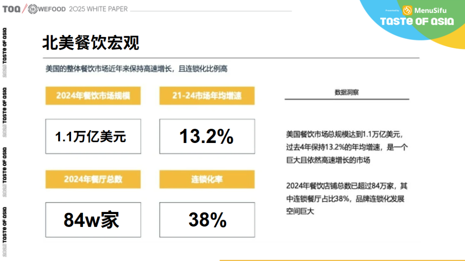Click the Taste of Asia banner text
The height and width of the screenshot is (261, 465).
click(417, 22)
